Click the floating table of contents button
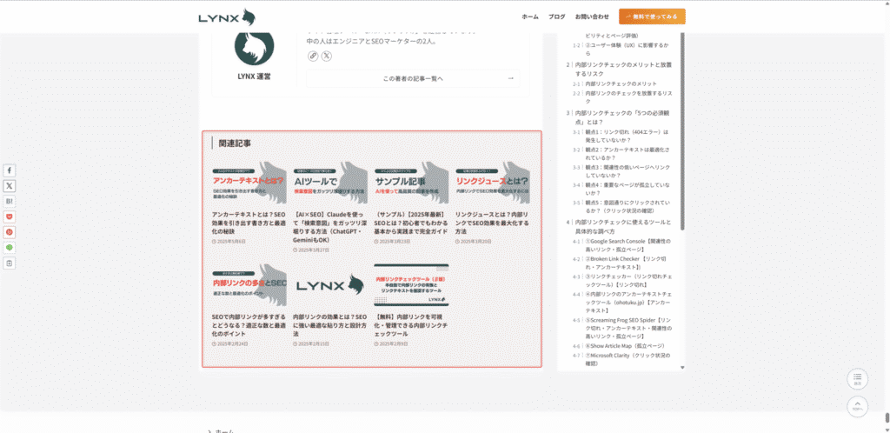 (857, 379)
